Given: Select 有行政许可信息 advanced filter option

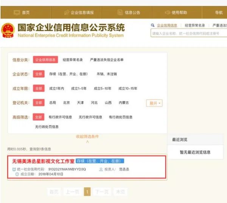Looking at the screenshot, I should tap(60, 117).
